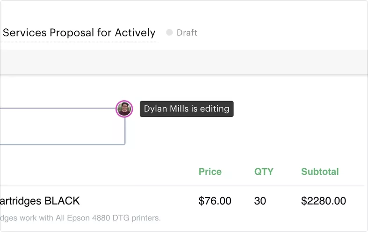
Task: Open the Draft status label
Action: click(187, 33)
